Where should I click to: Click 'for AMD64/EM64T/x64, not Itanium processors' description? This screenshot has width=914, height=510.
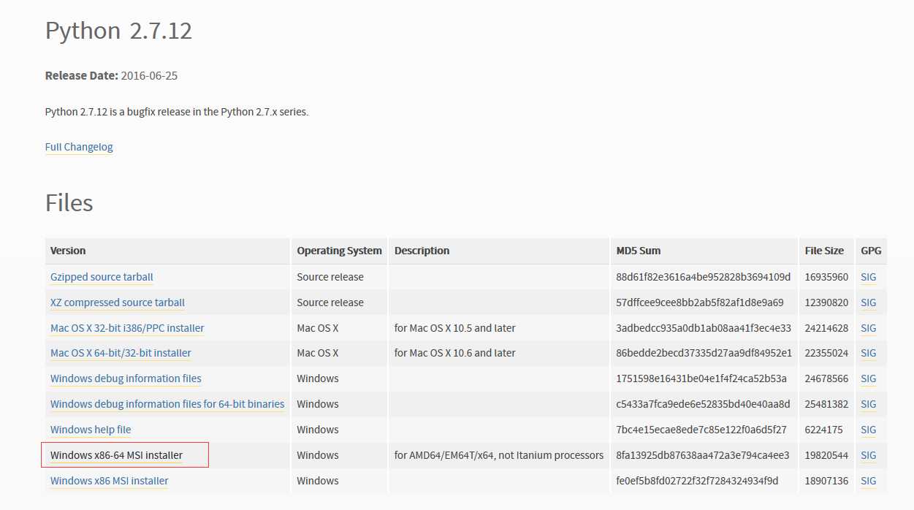coord(499,455)
